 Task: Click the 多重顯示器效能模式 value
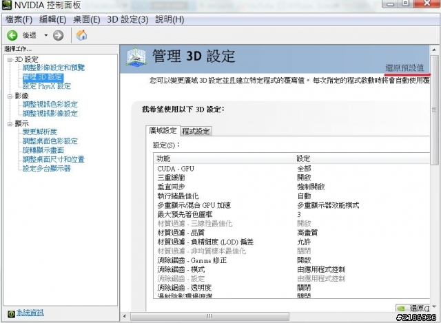(x=328, y=205)
